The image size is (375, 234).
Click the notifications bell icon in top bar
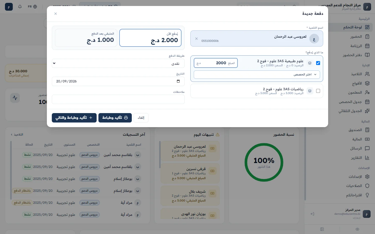20,6
